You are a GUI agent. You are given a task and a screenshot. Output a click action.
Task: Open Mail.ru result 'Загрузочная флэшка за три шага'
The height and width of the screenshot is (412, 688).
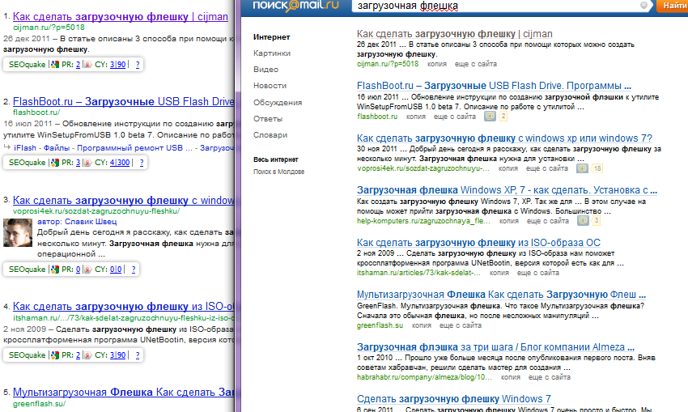(495, 347)
